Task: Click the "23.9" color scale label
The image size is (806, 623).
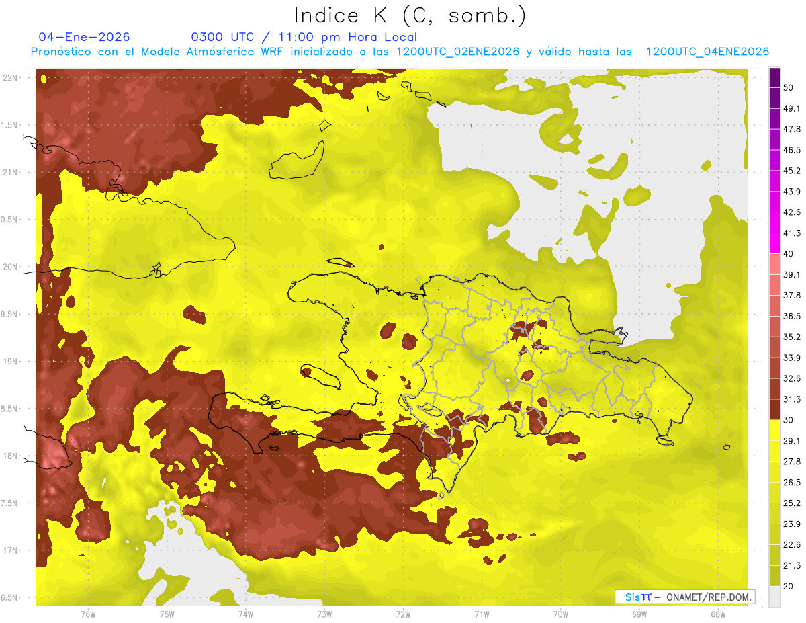Action: [792, 524]
